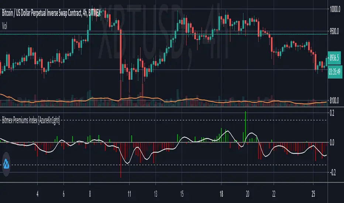Click the tallest green premium spike near 20
This screenshot has width=344, height=203.
tap(245, 127)
